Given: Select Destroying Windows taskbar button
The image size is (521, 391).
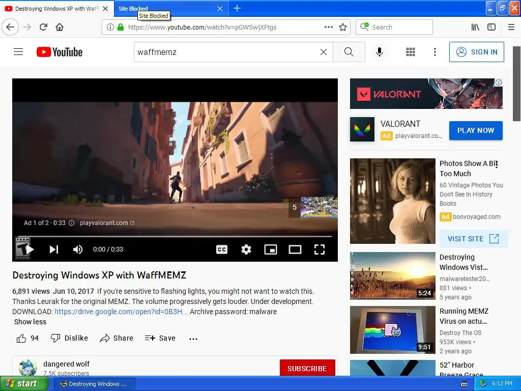Looking at the screenshot, I should point(94,384).
